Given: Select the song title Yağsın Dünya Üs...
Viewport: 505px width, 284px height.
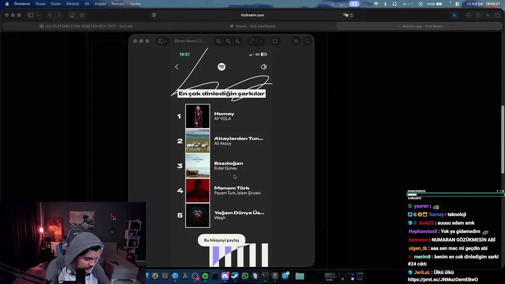Looking at the screenshot, I should pyautogui.click(x=239, y=213).
